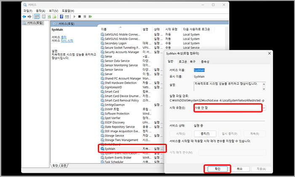Click the Properties sheet toolbar icon

[44, 17]
